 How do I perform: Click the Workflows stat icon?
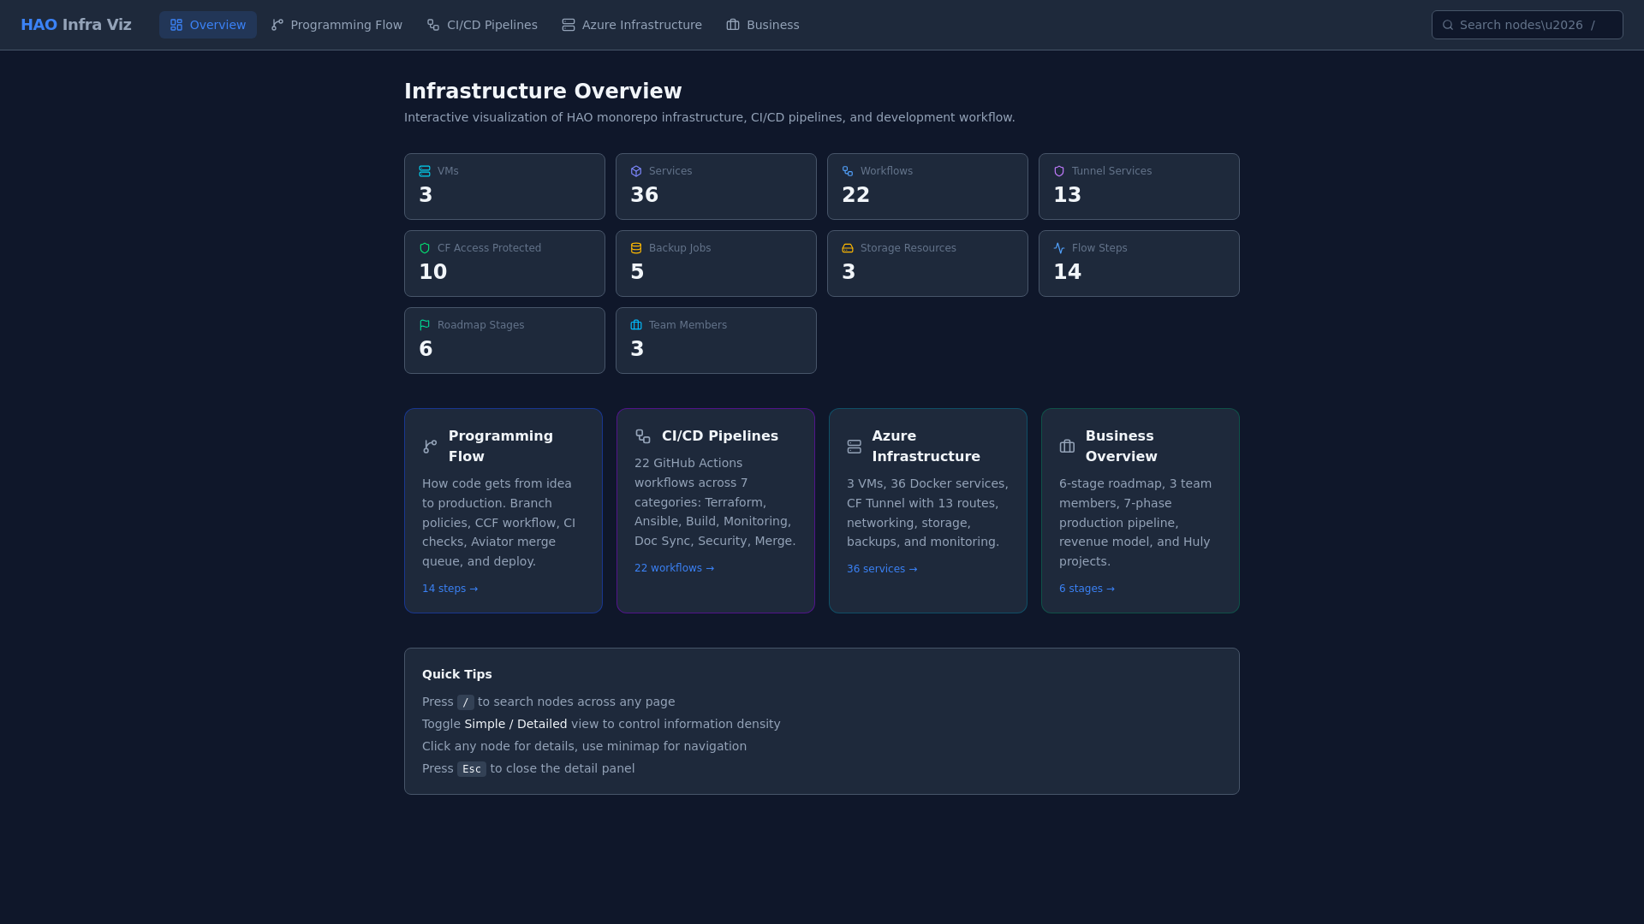pyautogui.click(x=848, y=171)
